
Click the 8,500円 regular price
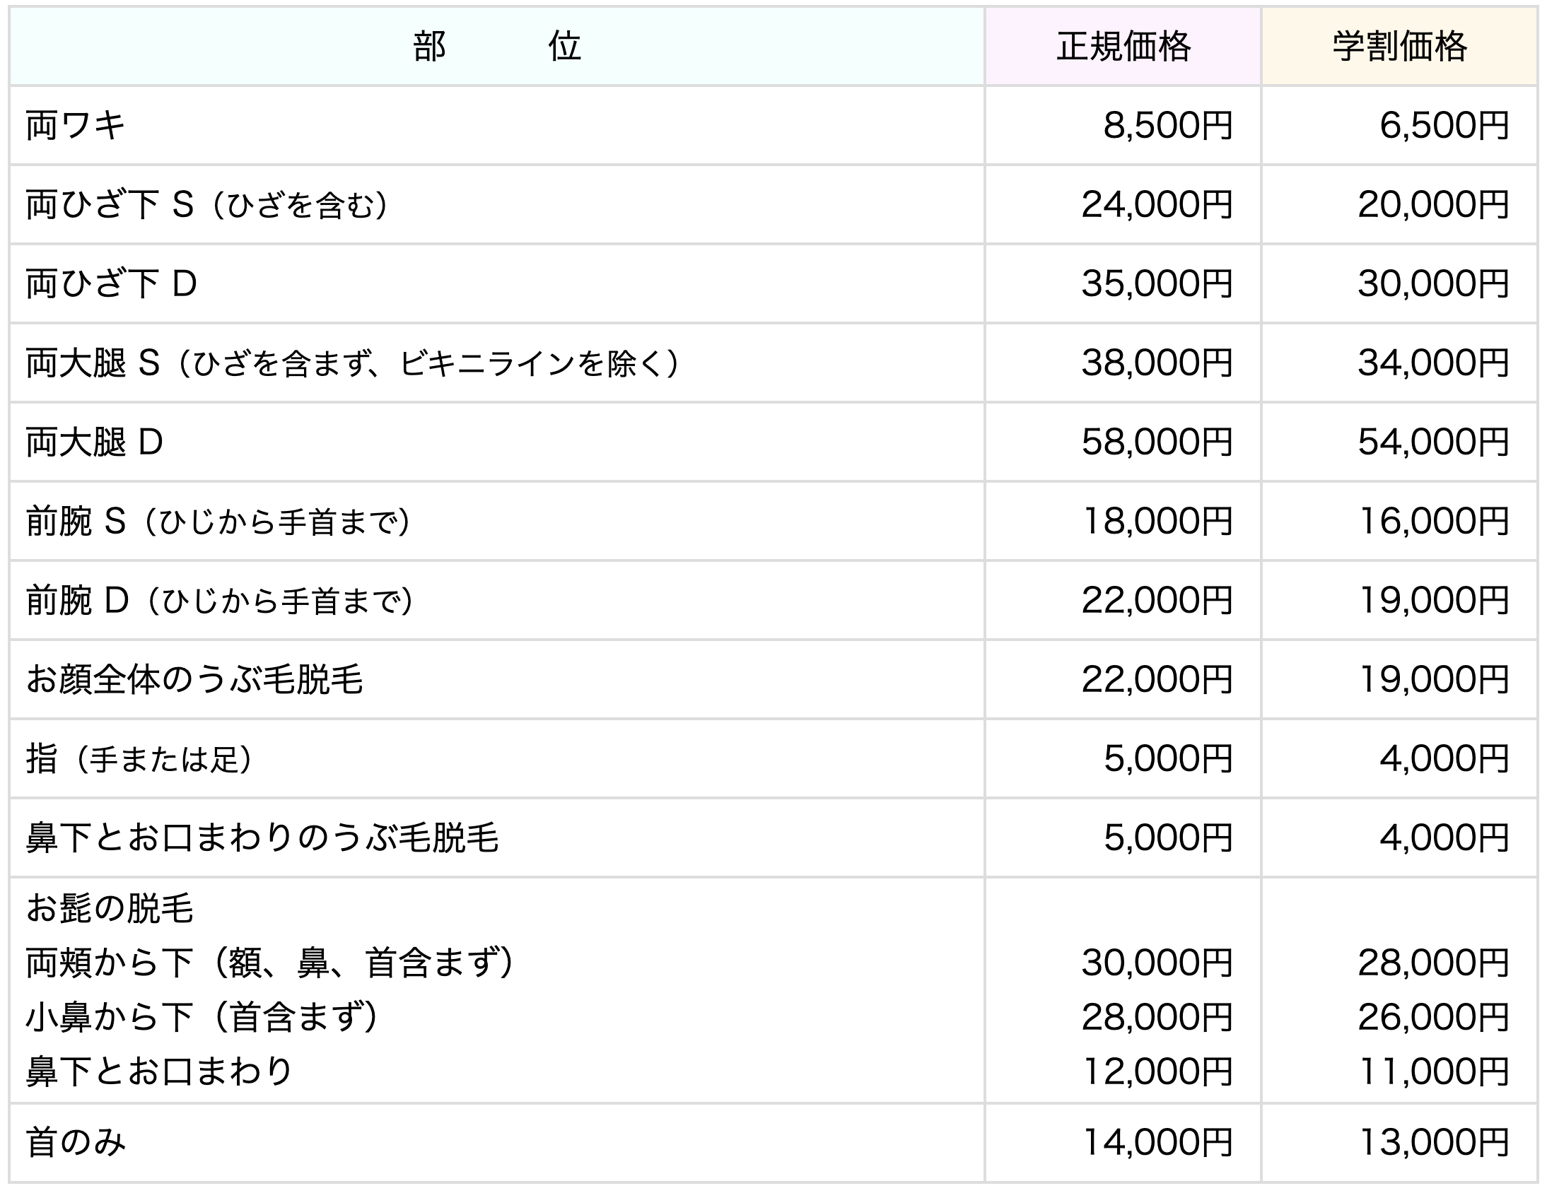(1167, 126)
